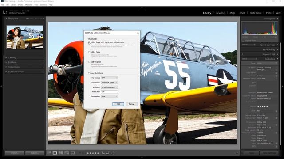Viewport: 284px width, 159px height.
Task: Click the Metadata panel star rating
Action: point(263,107)
